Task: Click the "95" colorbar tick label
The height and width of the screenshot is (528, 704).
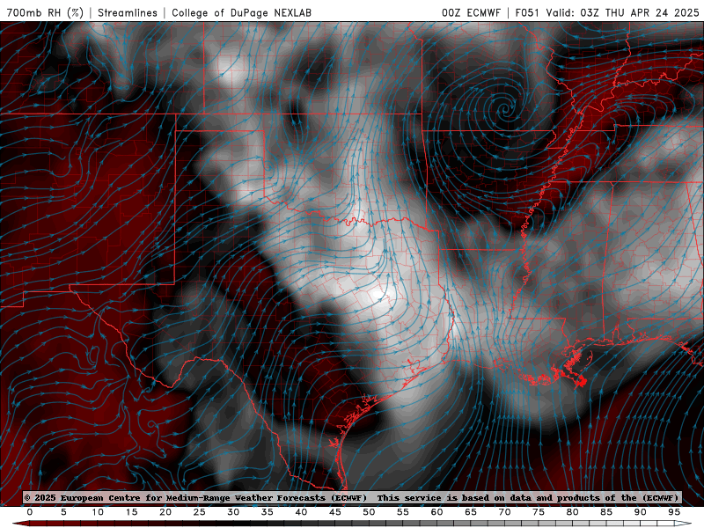Action: [x=674, y=512]
